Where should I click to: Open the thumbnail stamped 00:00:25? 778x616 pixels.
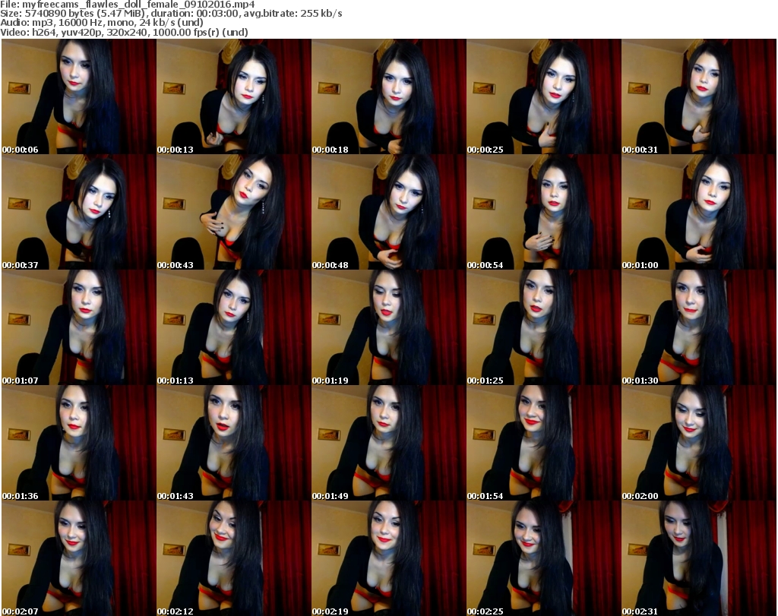pyautogui.click(x=543, y=96)
